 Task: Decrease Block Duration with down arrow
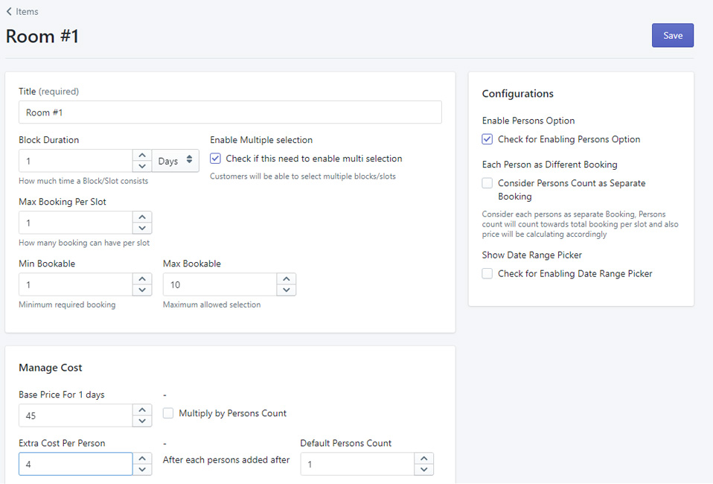pyautogui.click(x=142, y=167)
